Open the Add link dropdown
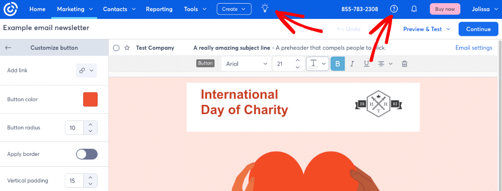The image size is (502, 191). (86, 71)
